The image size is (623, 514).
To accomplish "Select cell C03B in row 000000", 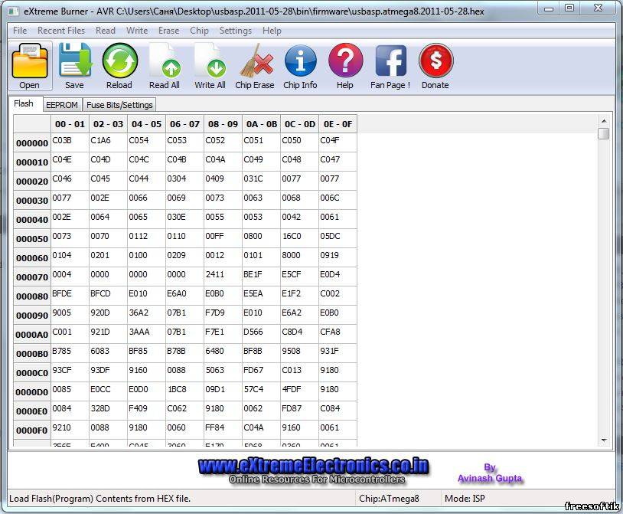I will (x=70, y=142).
